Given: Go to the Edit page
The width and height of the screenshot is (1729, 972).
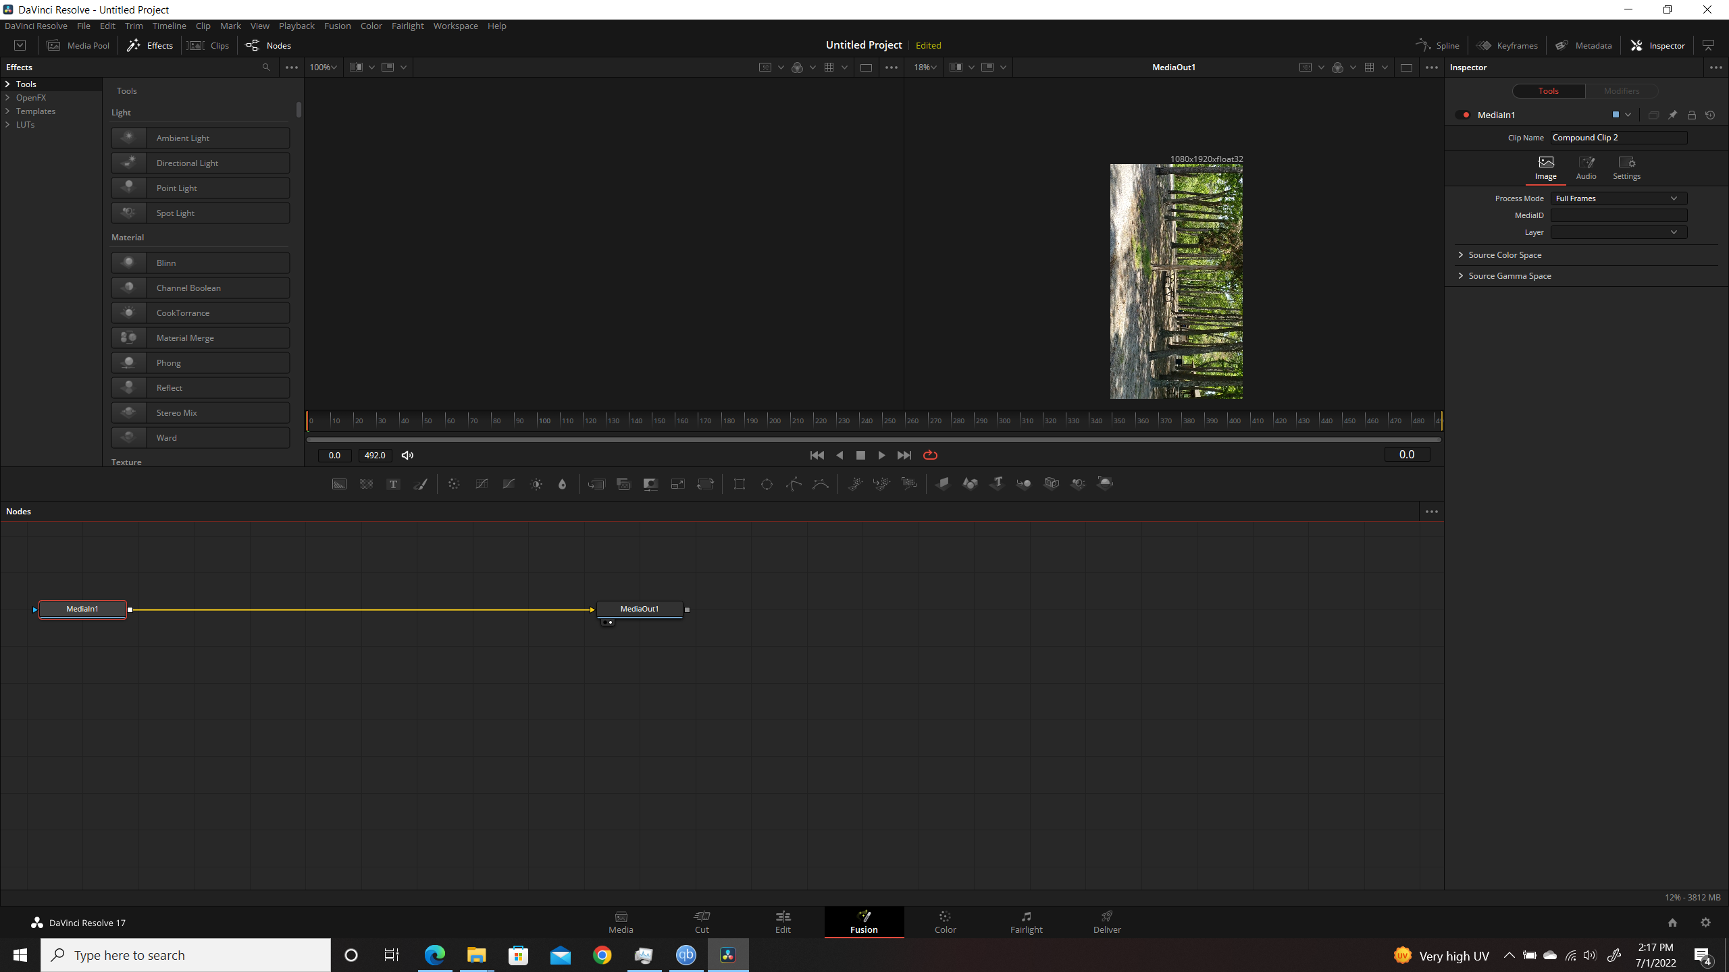Looking at the screenshot, I should point(783,922).
